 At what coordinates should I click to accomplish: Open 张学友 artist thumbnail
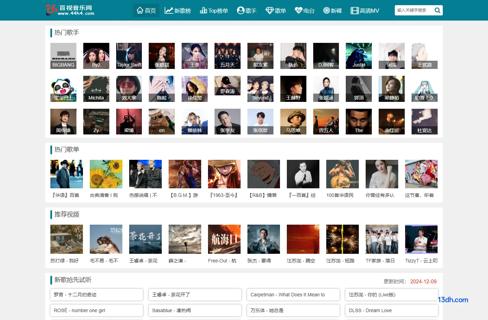click(x=228, y=121)
